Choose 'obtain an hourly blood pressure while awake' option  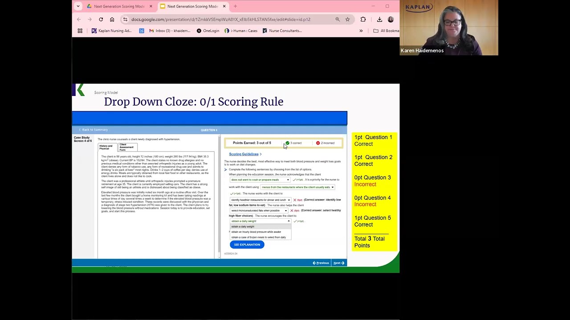tap(260, 232)
